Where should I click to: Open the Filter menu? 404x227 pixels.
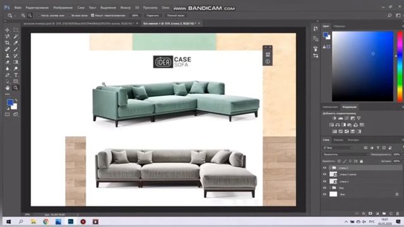click(x=126, y=8)
